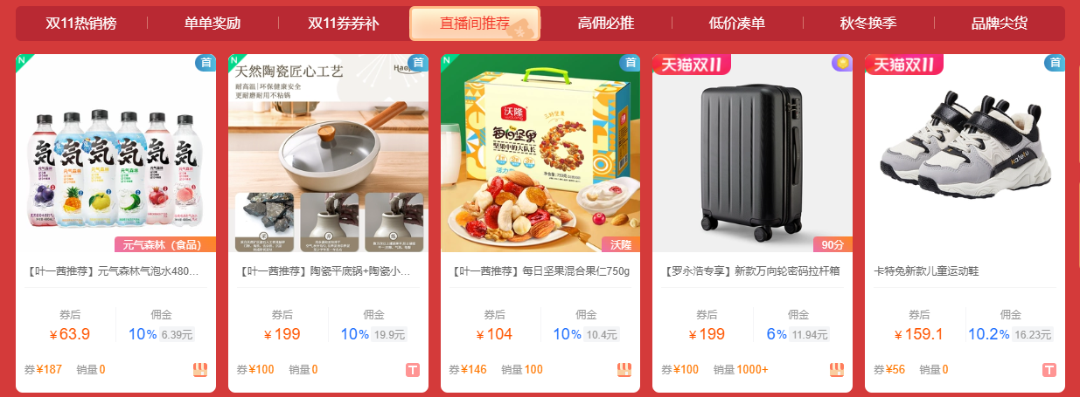Open the ceramic frying pan thumbnail
The height and width of the screenshot is (397, 1080).
coord(328,154)
